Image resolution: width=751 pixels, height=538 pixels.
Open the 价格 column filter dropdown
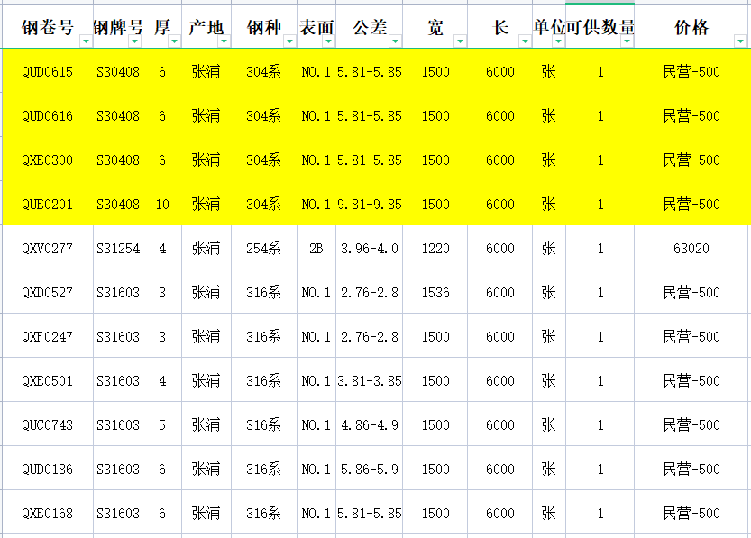pos(742,41)
